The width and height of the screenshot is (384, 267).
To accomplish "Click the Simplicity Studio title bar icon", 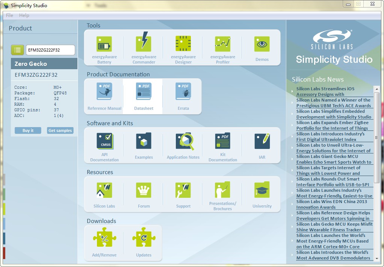I will pyautogui.click(x=6, y=5).
